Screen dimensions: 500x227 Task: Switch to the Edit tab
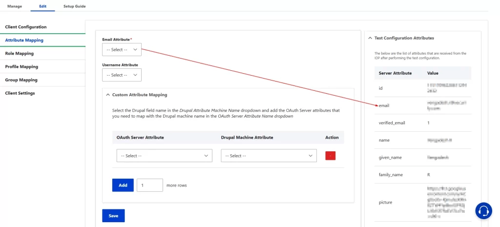pos(42,6)
